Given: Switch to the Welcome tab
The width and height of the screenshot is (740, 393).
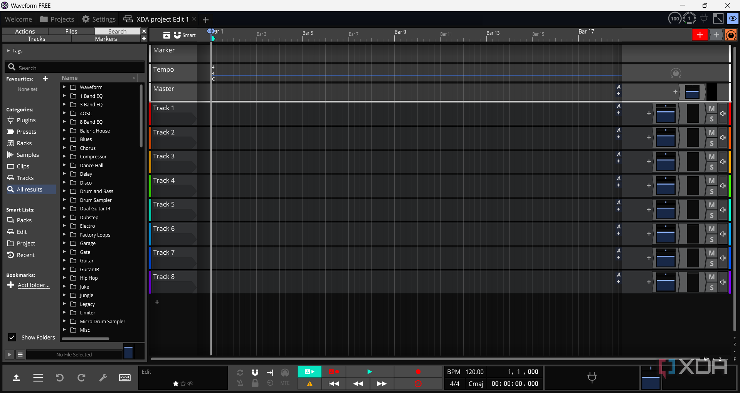Looking at the screenshot, I should pyautogui.click(x=18, y=19).
